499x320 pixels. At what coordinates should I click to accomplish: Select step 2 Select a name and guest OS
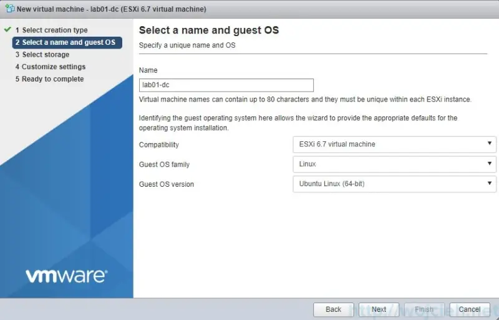(68, 42)
